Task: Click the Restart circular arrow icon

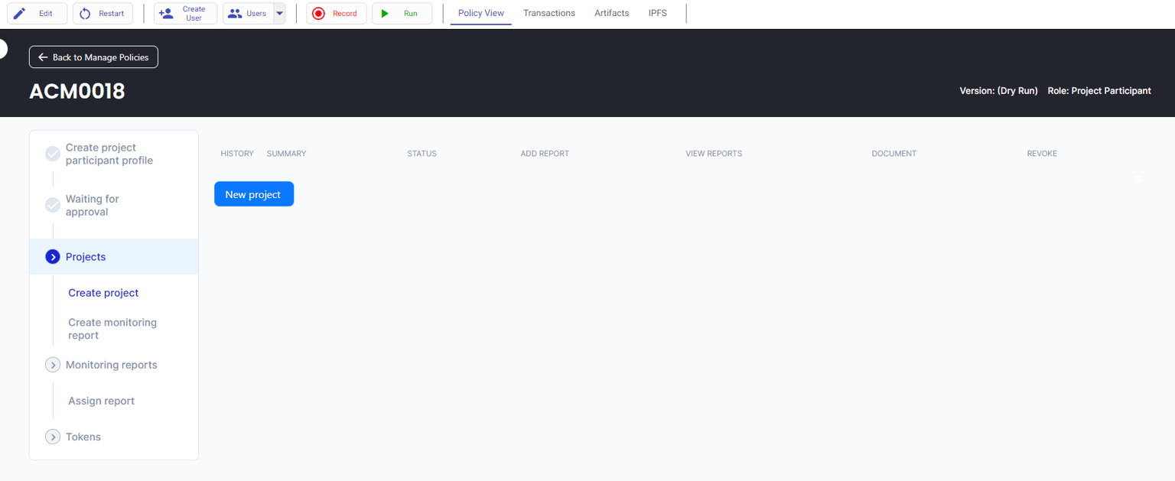Action: pyautogui.click(x=85, y=13)
